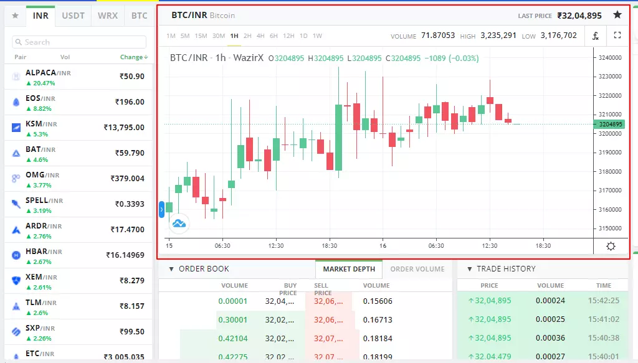Click the BAT coin icon
This screenshot has width=638, height=363.
(x=16, y=153)
